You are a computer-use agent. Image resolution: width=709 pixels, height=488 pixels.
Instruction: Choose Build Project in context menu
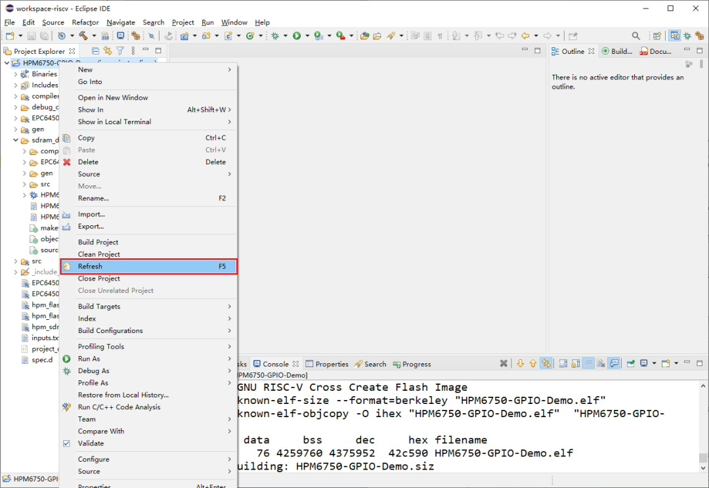98,242
